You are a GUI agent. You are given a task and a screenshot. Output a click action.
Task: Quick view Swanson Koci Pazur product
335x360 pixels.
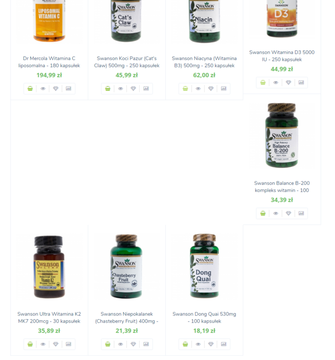click(120, 89)
